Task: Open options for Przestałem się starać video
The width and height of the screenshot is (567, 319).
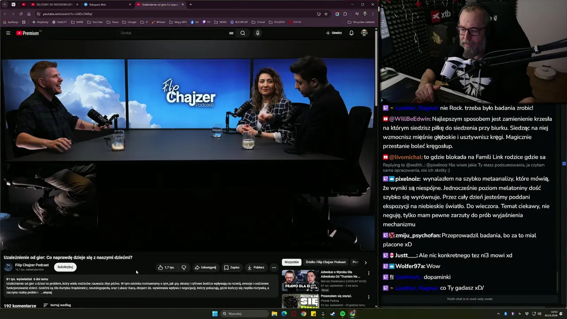Action: pos(369,297)
